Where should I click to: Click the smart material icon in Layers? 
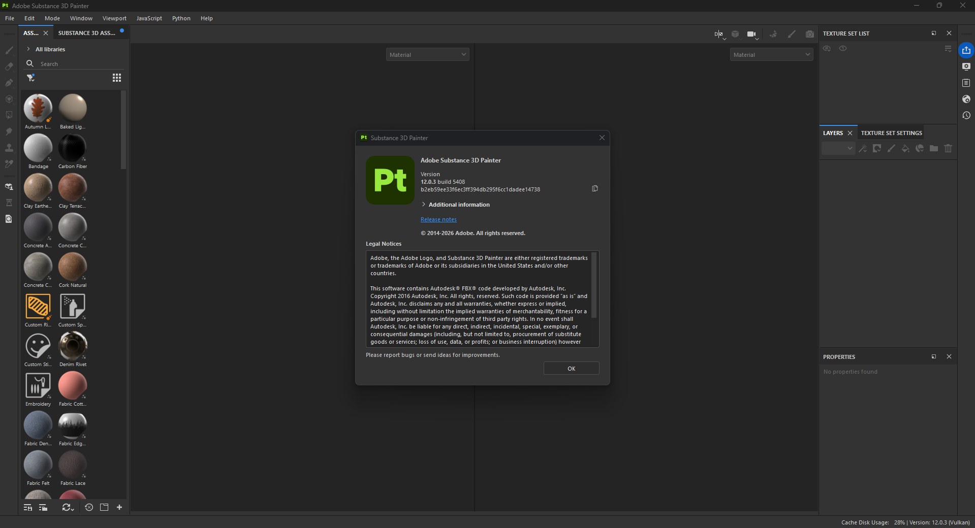click(x=920, y=148)
